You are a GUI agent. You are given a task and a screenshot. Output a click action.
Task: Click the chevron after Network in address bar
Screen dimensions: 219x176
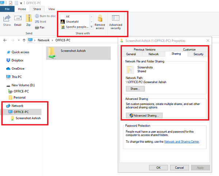[x=52, y=40]
